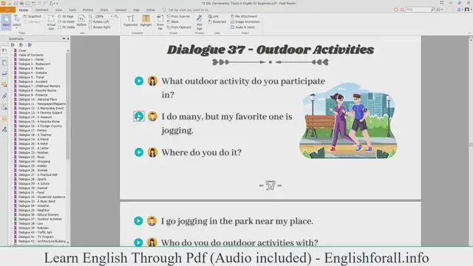The height and width of the screenshot is (266, 473).
Task: Open the Bookmarks navigation panel icon
Action: 4,52
